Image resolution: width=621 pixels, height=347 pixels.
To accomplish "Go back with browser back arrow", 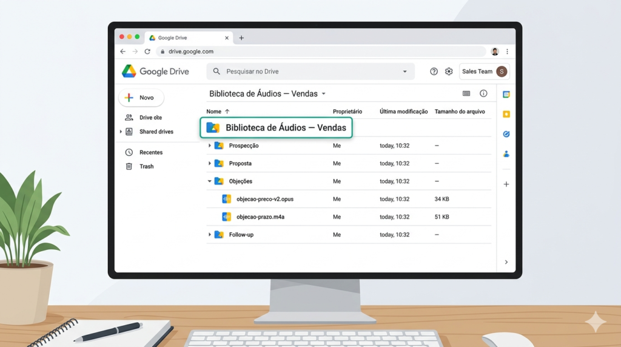I will [123, 52].
